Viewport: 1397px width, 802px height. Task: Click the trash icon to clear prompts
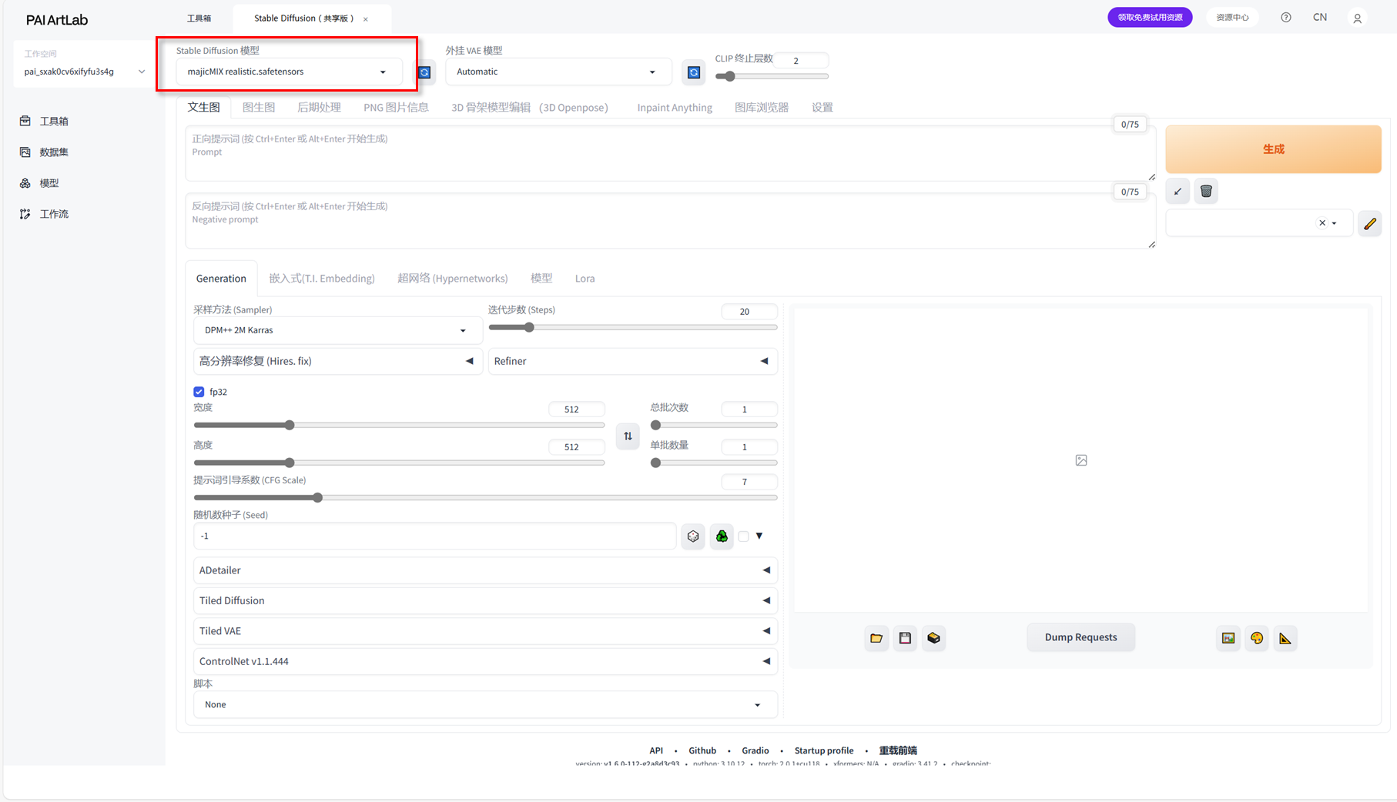[x=1206, y=192]
